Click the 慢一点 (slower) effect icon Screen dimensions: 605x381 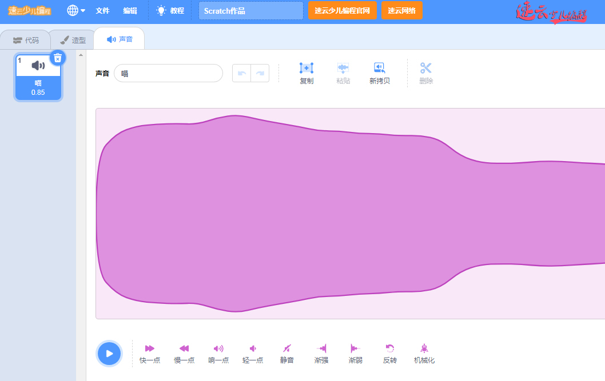click(184, 348)
